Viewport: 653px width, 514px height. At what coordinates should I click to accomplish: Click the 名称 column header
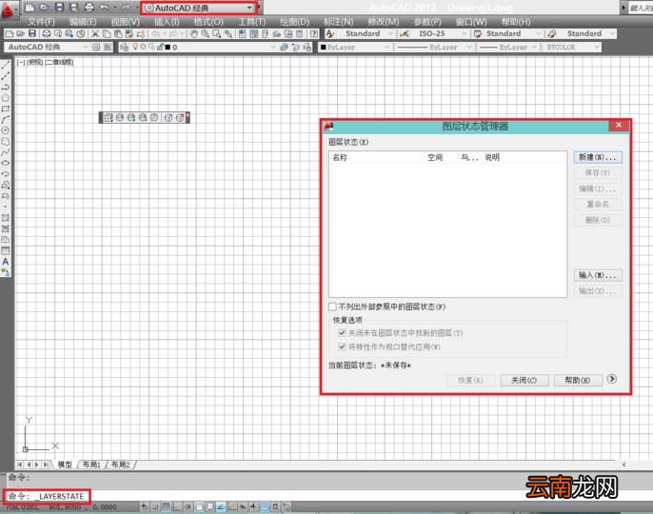[x=340, y=157]
